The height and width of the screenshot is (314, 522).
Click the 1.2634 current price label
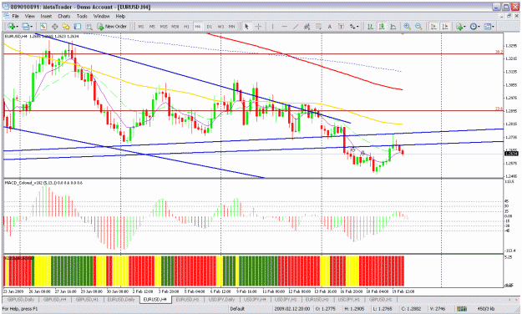click(510, 154)
